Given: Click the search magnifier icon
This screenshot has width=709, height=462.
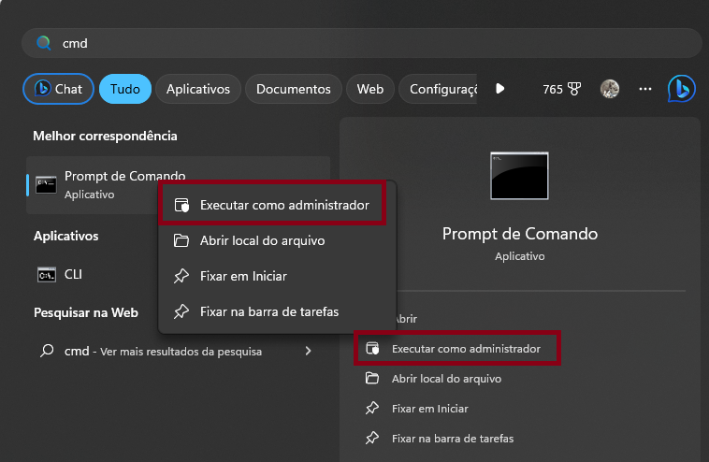Looking at the screenshot, I should click(x=43, y=43).
